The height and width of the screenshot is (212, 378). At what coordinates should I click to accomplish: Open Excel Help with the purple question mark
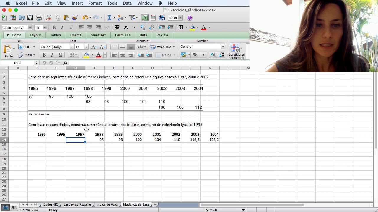point(190,18)
